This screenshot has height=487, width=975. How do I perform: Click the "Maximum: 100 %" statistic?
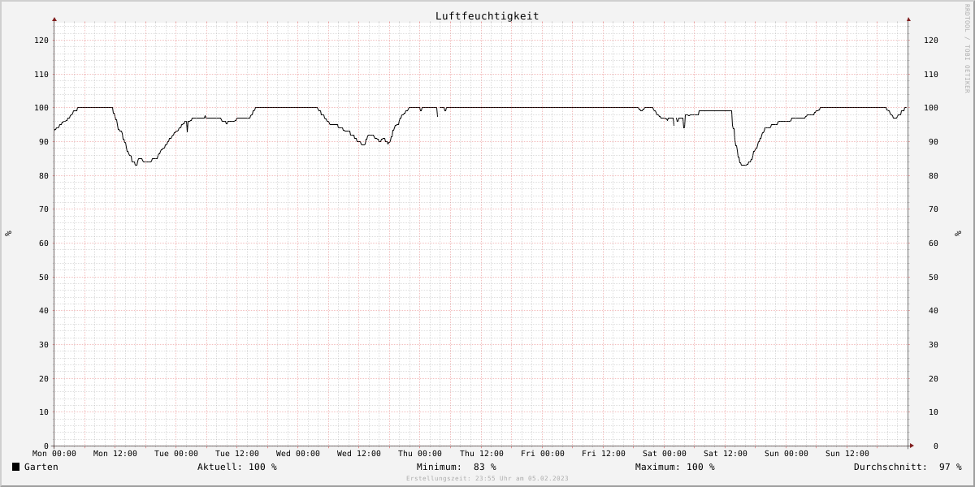pyautogui.click(x=675, y=467)
